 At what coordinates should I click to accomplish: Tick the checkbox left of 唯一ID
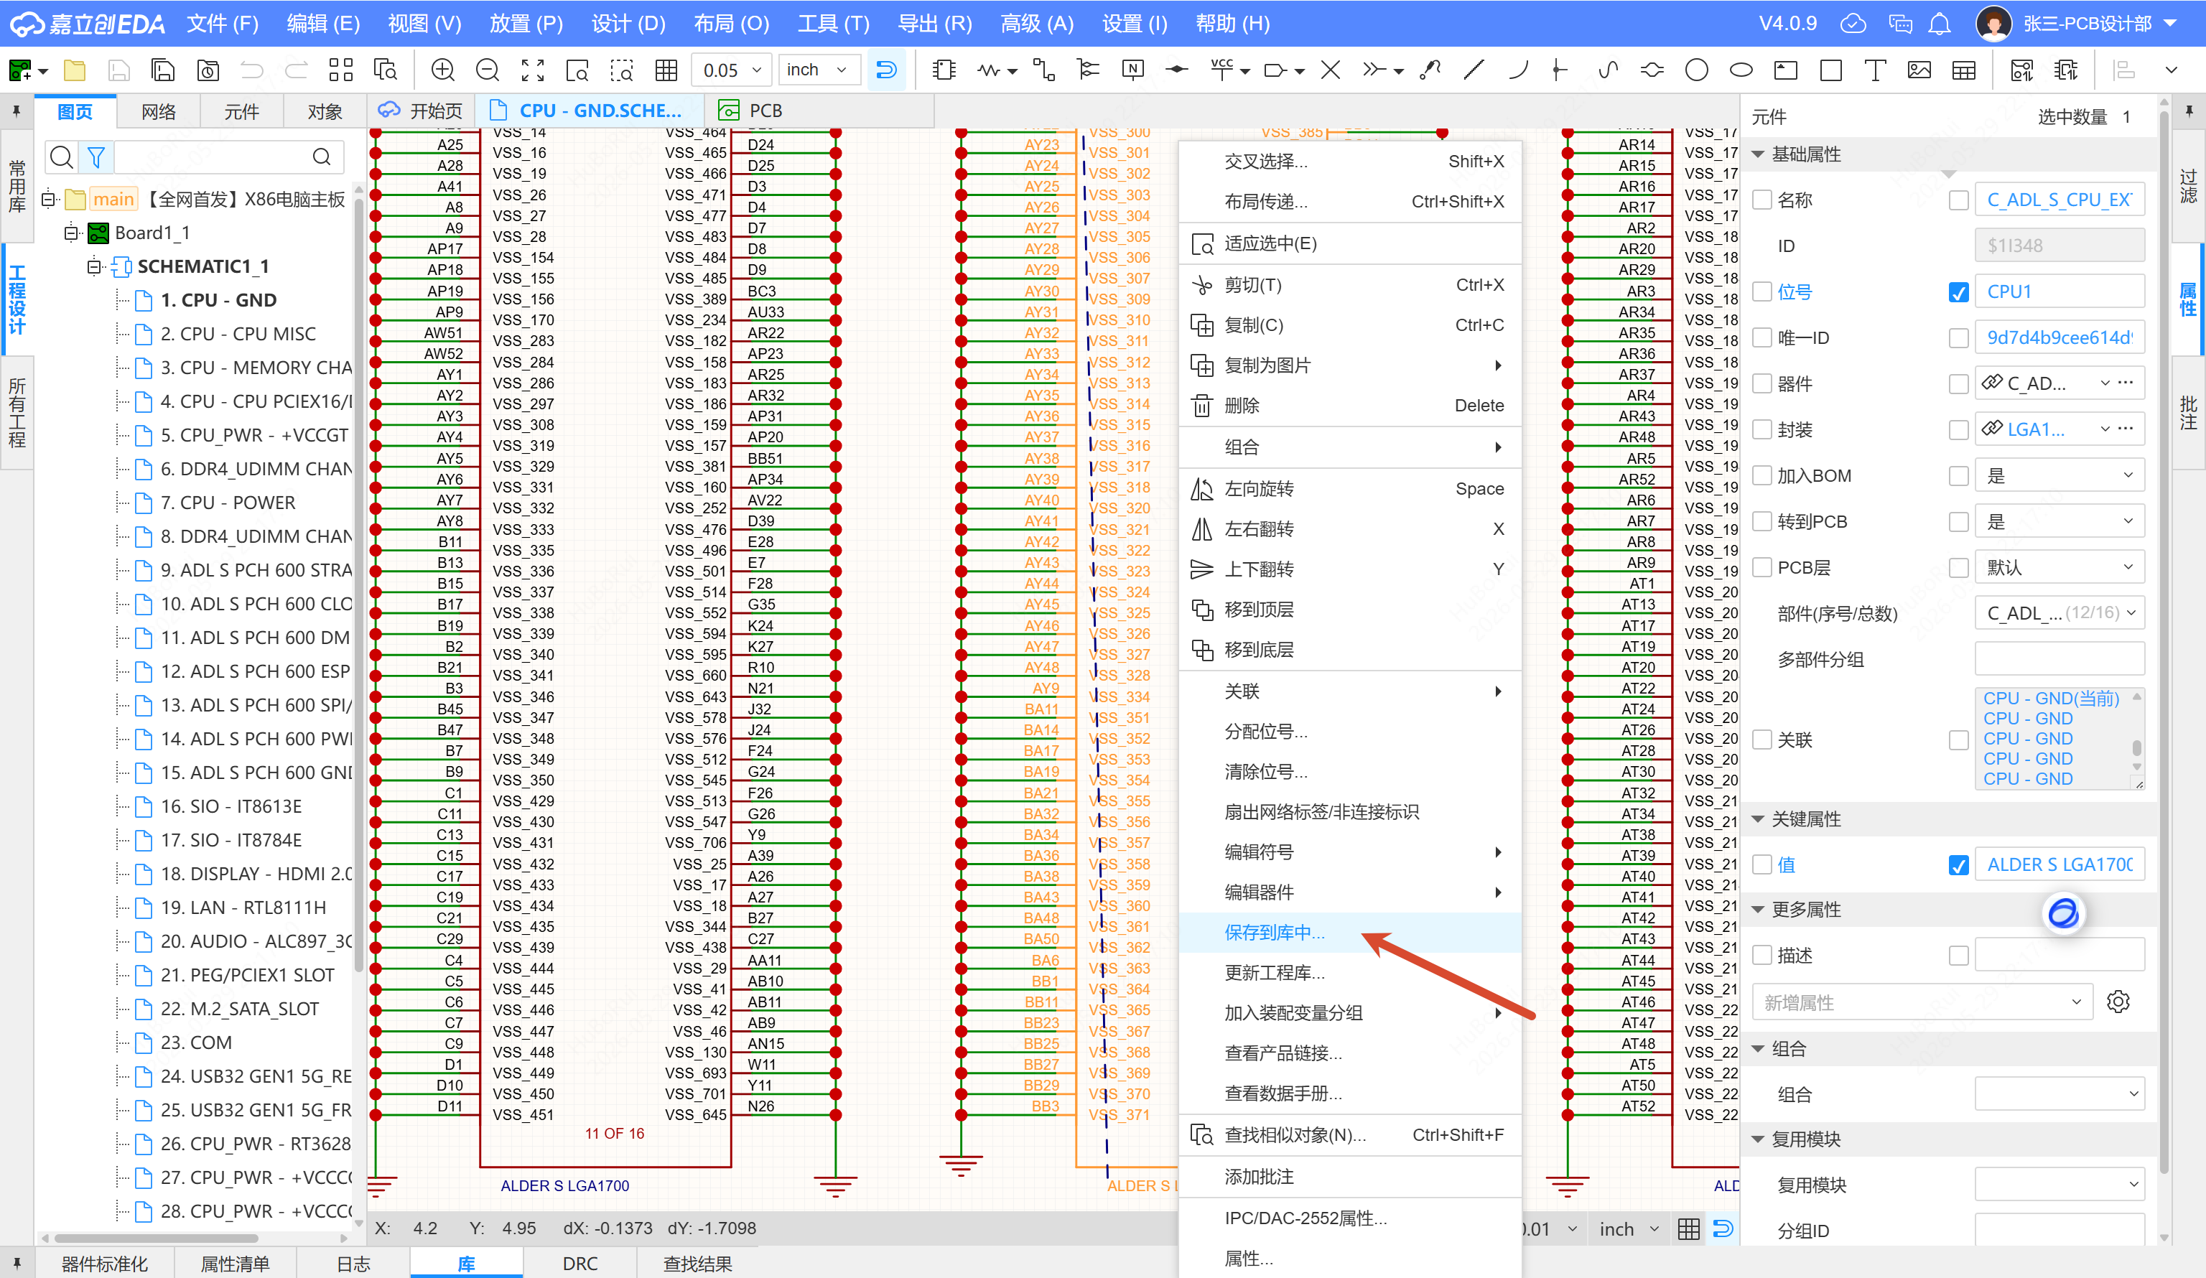1762,338
